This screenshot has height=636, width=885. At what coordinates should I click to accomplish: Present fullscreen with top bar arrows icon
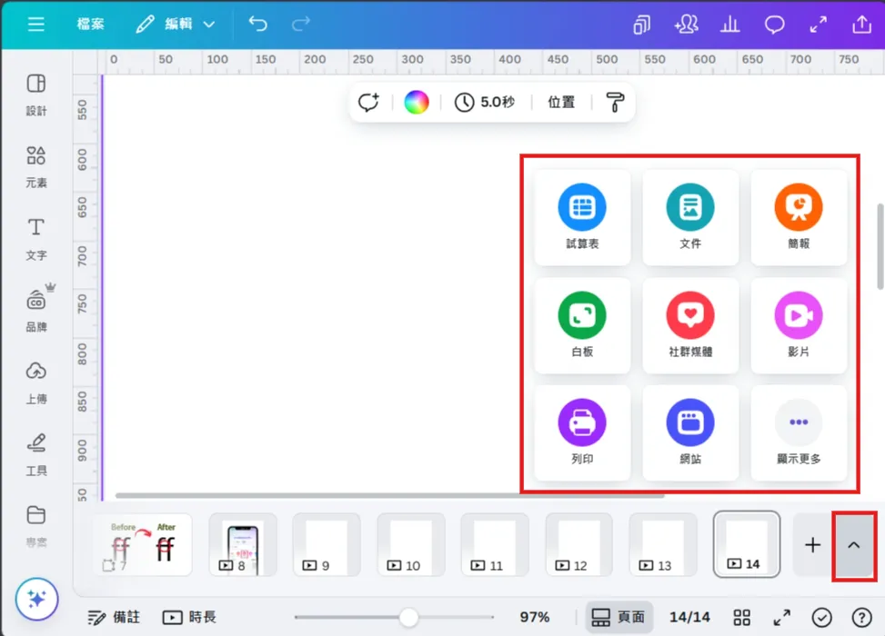(819, 25)
